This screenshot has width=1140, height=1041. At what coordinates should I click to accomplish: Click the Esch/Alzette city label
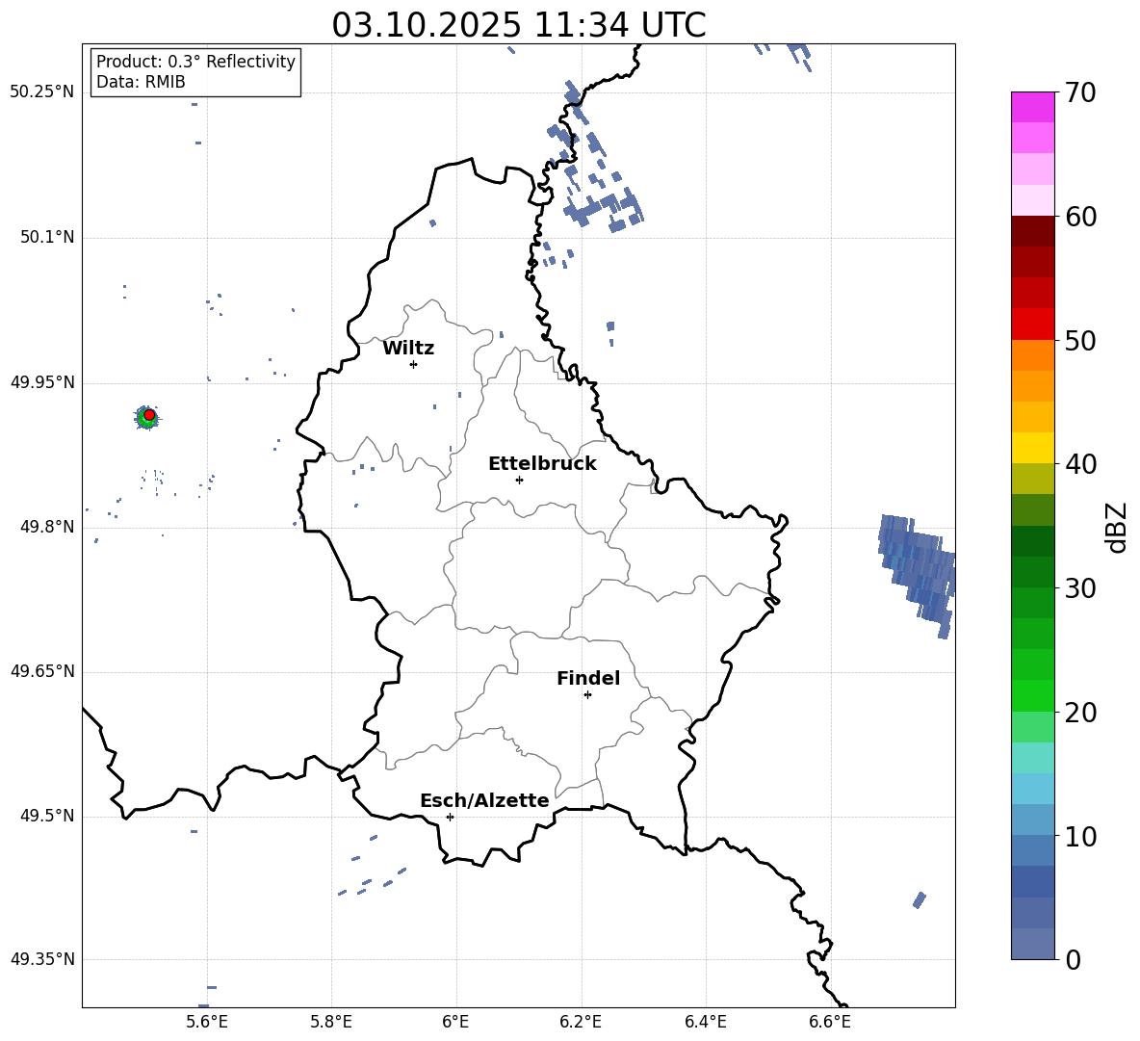(484, 800)
